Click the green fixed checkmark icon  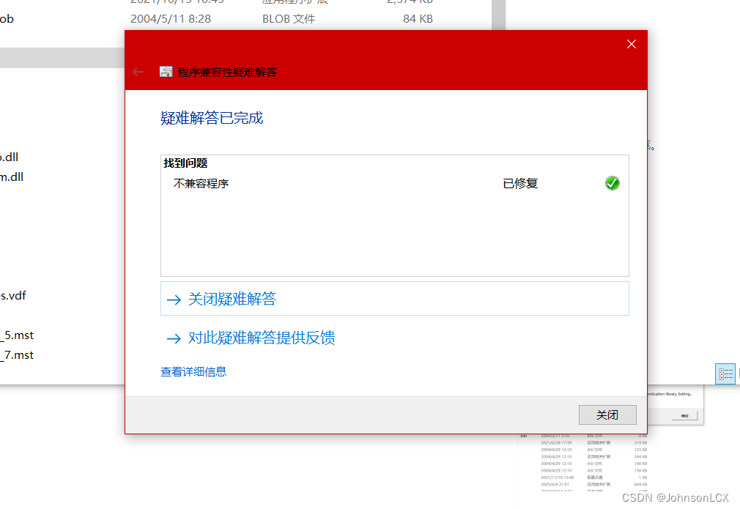pyautogui.click(x=612, y=183)
